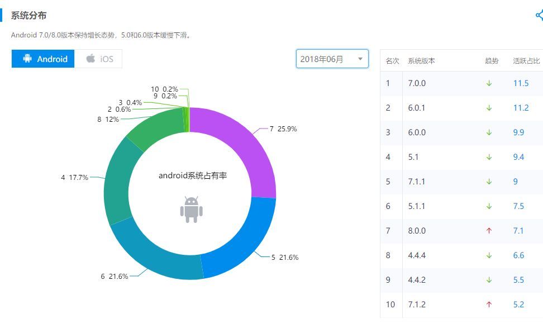Click the '9 0.2%' chart label
The height and width of the screenshot is (328, 543).
tap(165, 96)
